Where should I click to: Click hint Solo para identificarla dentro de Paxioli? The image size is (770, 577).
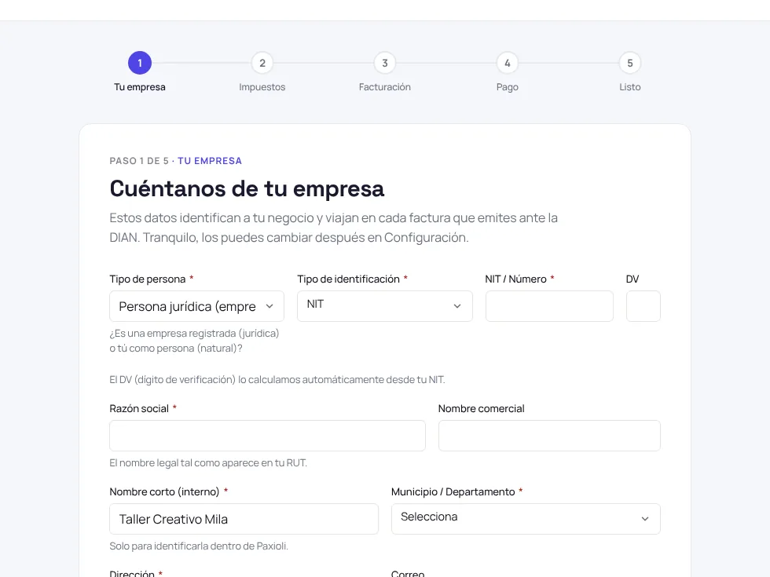[x=199, y=546]
